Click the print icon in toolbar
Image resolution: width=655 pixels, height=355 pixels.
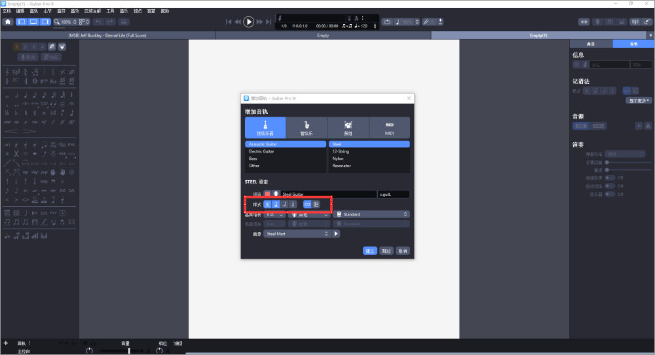pyautogui.click(x=123, y=22)
